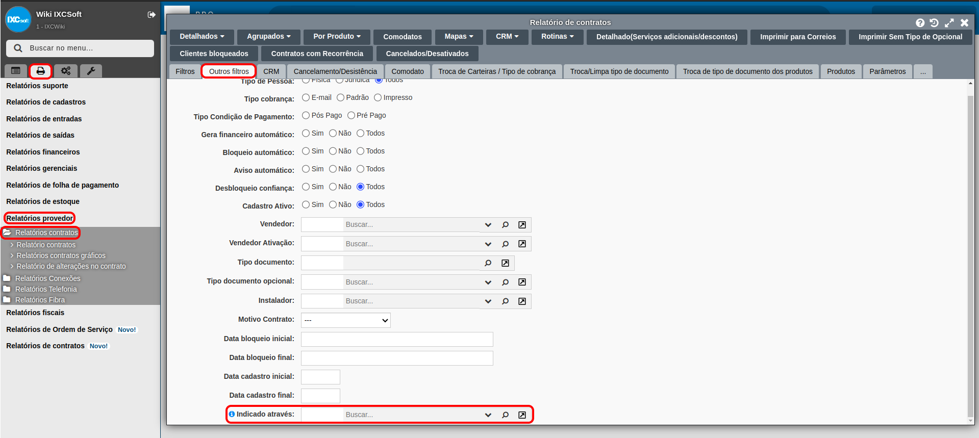Select Não for Cadastro Ativo

coord(333,204)
